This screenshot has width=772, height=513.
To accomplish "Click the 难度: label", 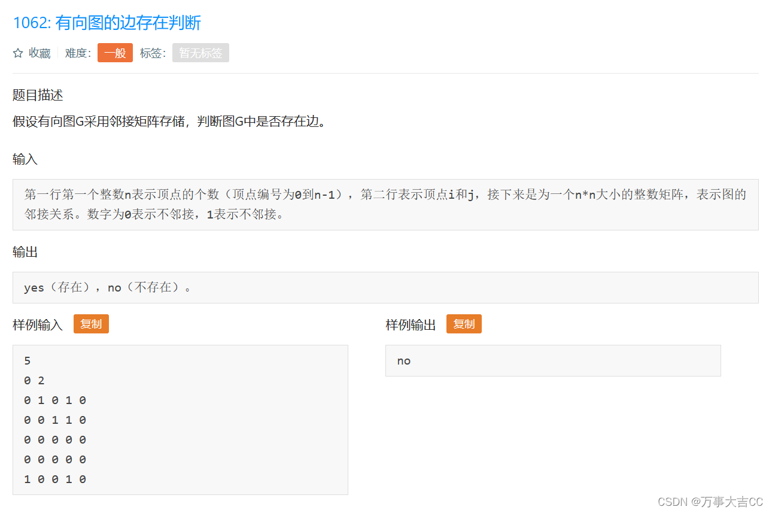I will (x=78, y=53).
